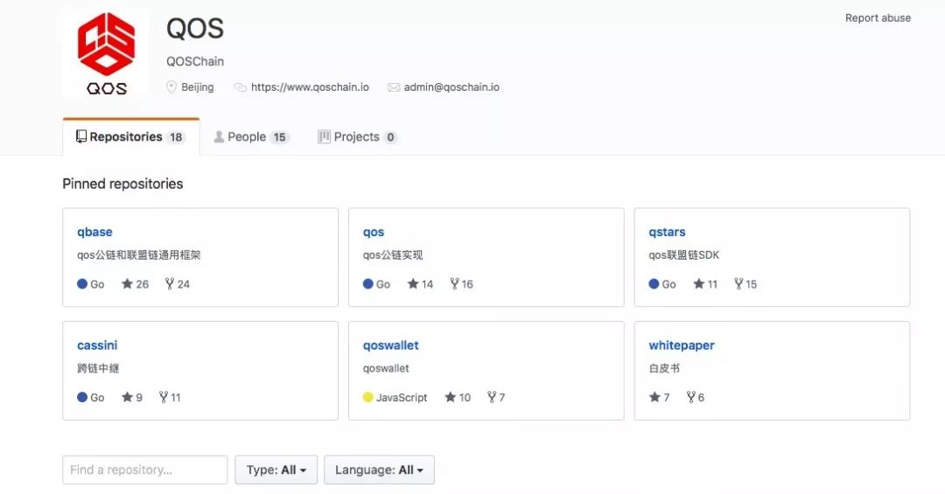Click the Pinned repositories heading
The width and height of the screenshot is (945, 494).
pos(123,184)
